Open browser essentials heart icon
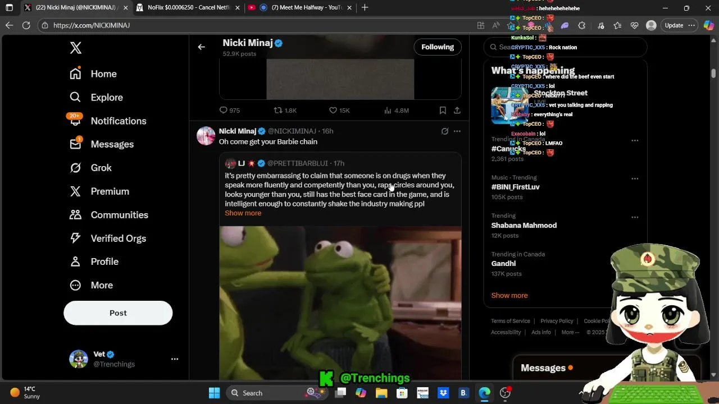Image resolution: width=719 pixels, height=404 pixels. pyautogui.click(x=635, y=25)
